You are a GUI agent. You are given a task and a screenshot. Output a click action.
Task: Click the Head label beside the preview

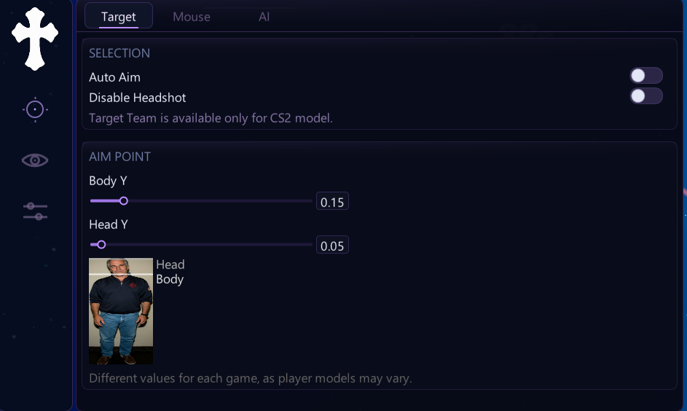(x=170, y=265)
